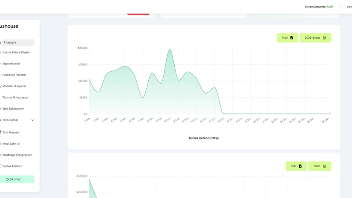The image size is (352, 198).
Task: Open Üye ve Fatura Bilgileri page
Action: pos(16,52)
